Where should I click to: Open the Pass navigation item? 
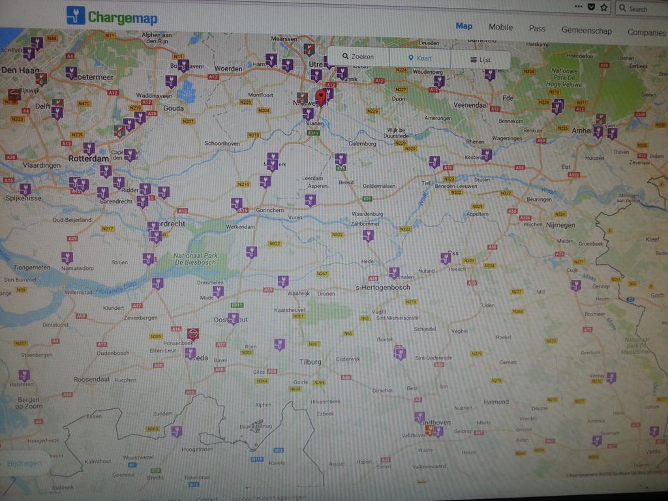tap(537, 29)
